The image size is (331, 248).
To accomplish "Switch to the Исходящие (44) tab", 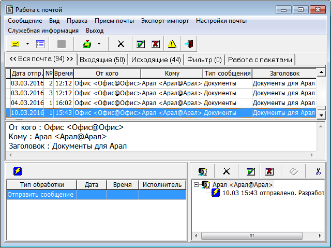I will (x=156, y=60).
